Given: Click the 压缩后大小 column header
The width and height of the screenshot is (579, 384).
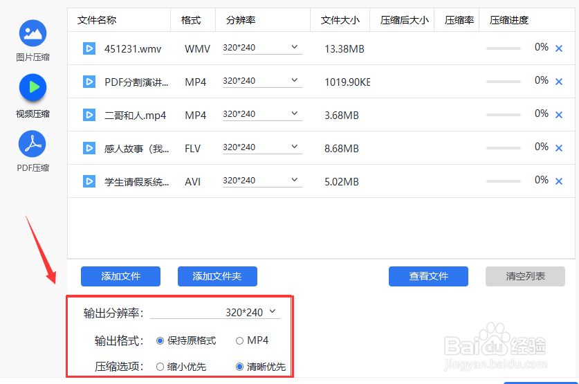Looking at the screenshot, I should click(x=405, y=20).
